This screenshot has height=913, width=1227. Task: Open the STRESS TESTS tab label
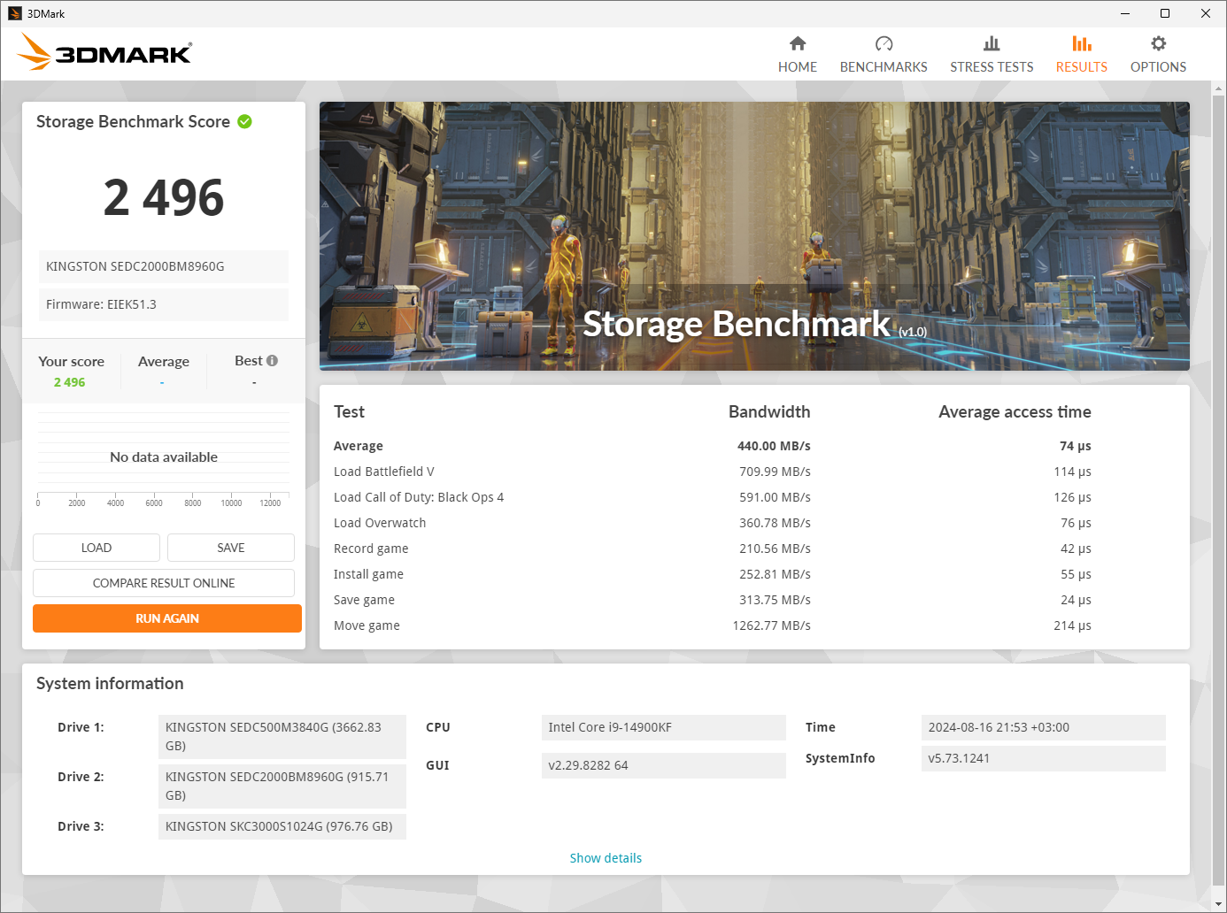click(992, 67)
